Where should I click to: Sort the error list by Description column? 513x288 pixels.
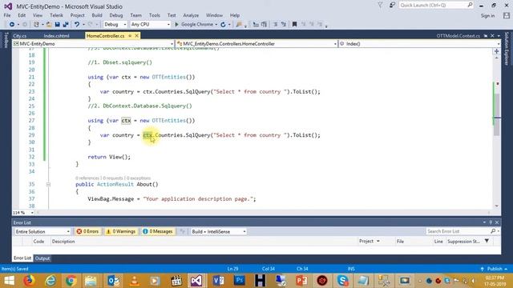(x=63, y=242)
